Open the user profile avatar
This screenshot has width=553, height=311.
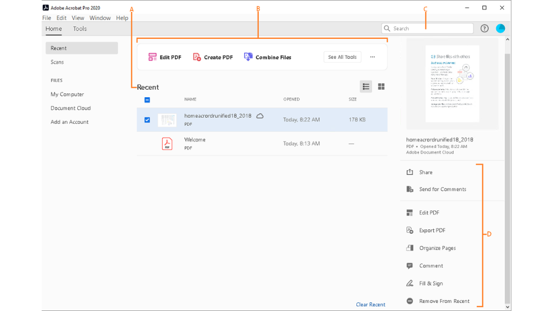(501, 29)
